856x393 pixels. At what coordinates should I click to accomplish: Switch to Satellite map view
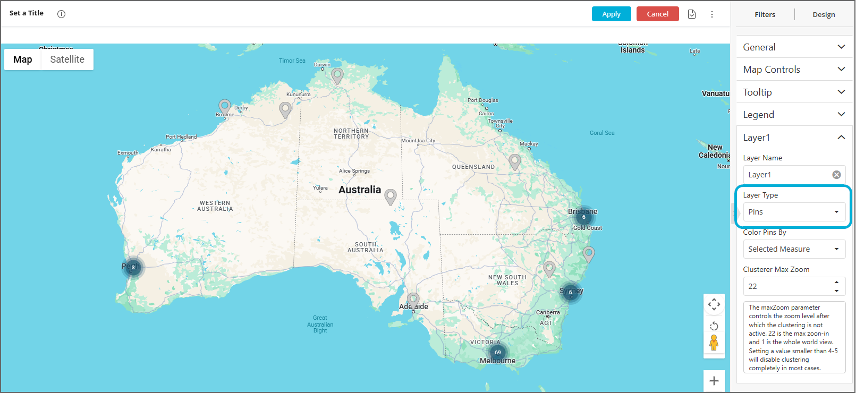coord(67,59)
